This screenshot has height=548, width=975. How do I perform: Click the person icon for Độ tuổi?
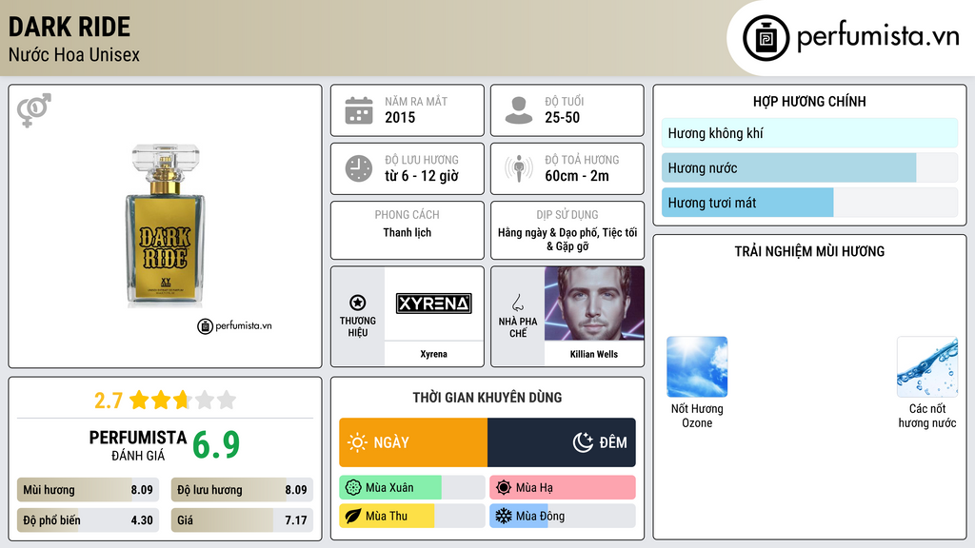[x=519, y=110]
